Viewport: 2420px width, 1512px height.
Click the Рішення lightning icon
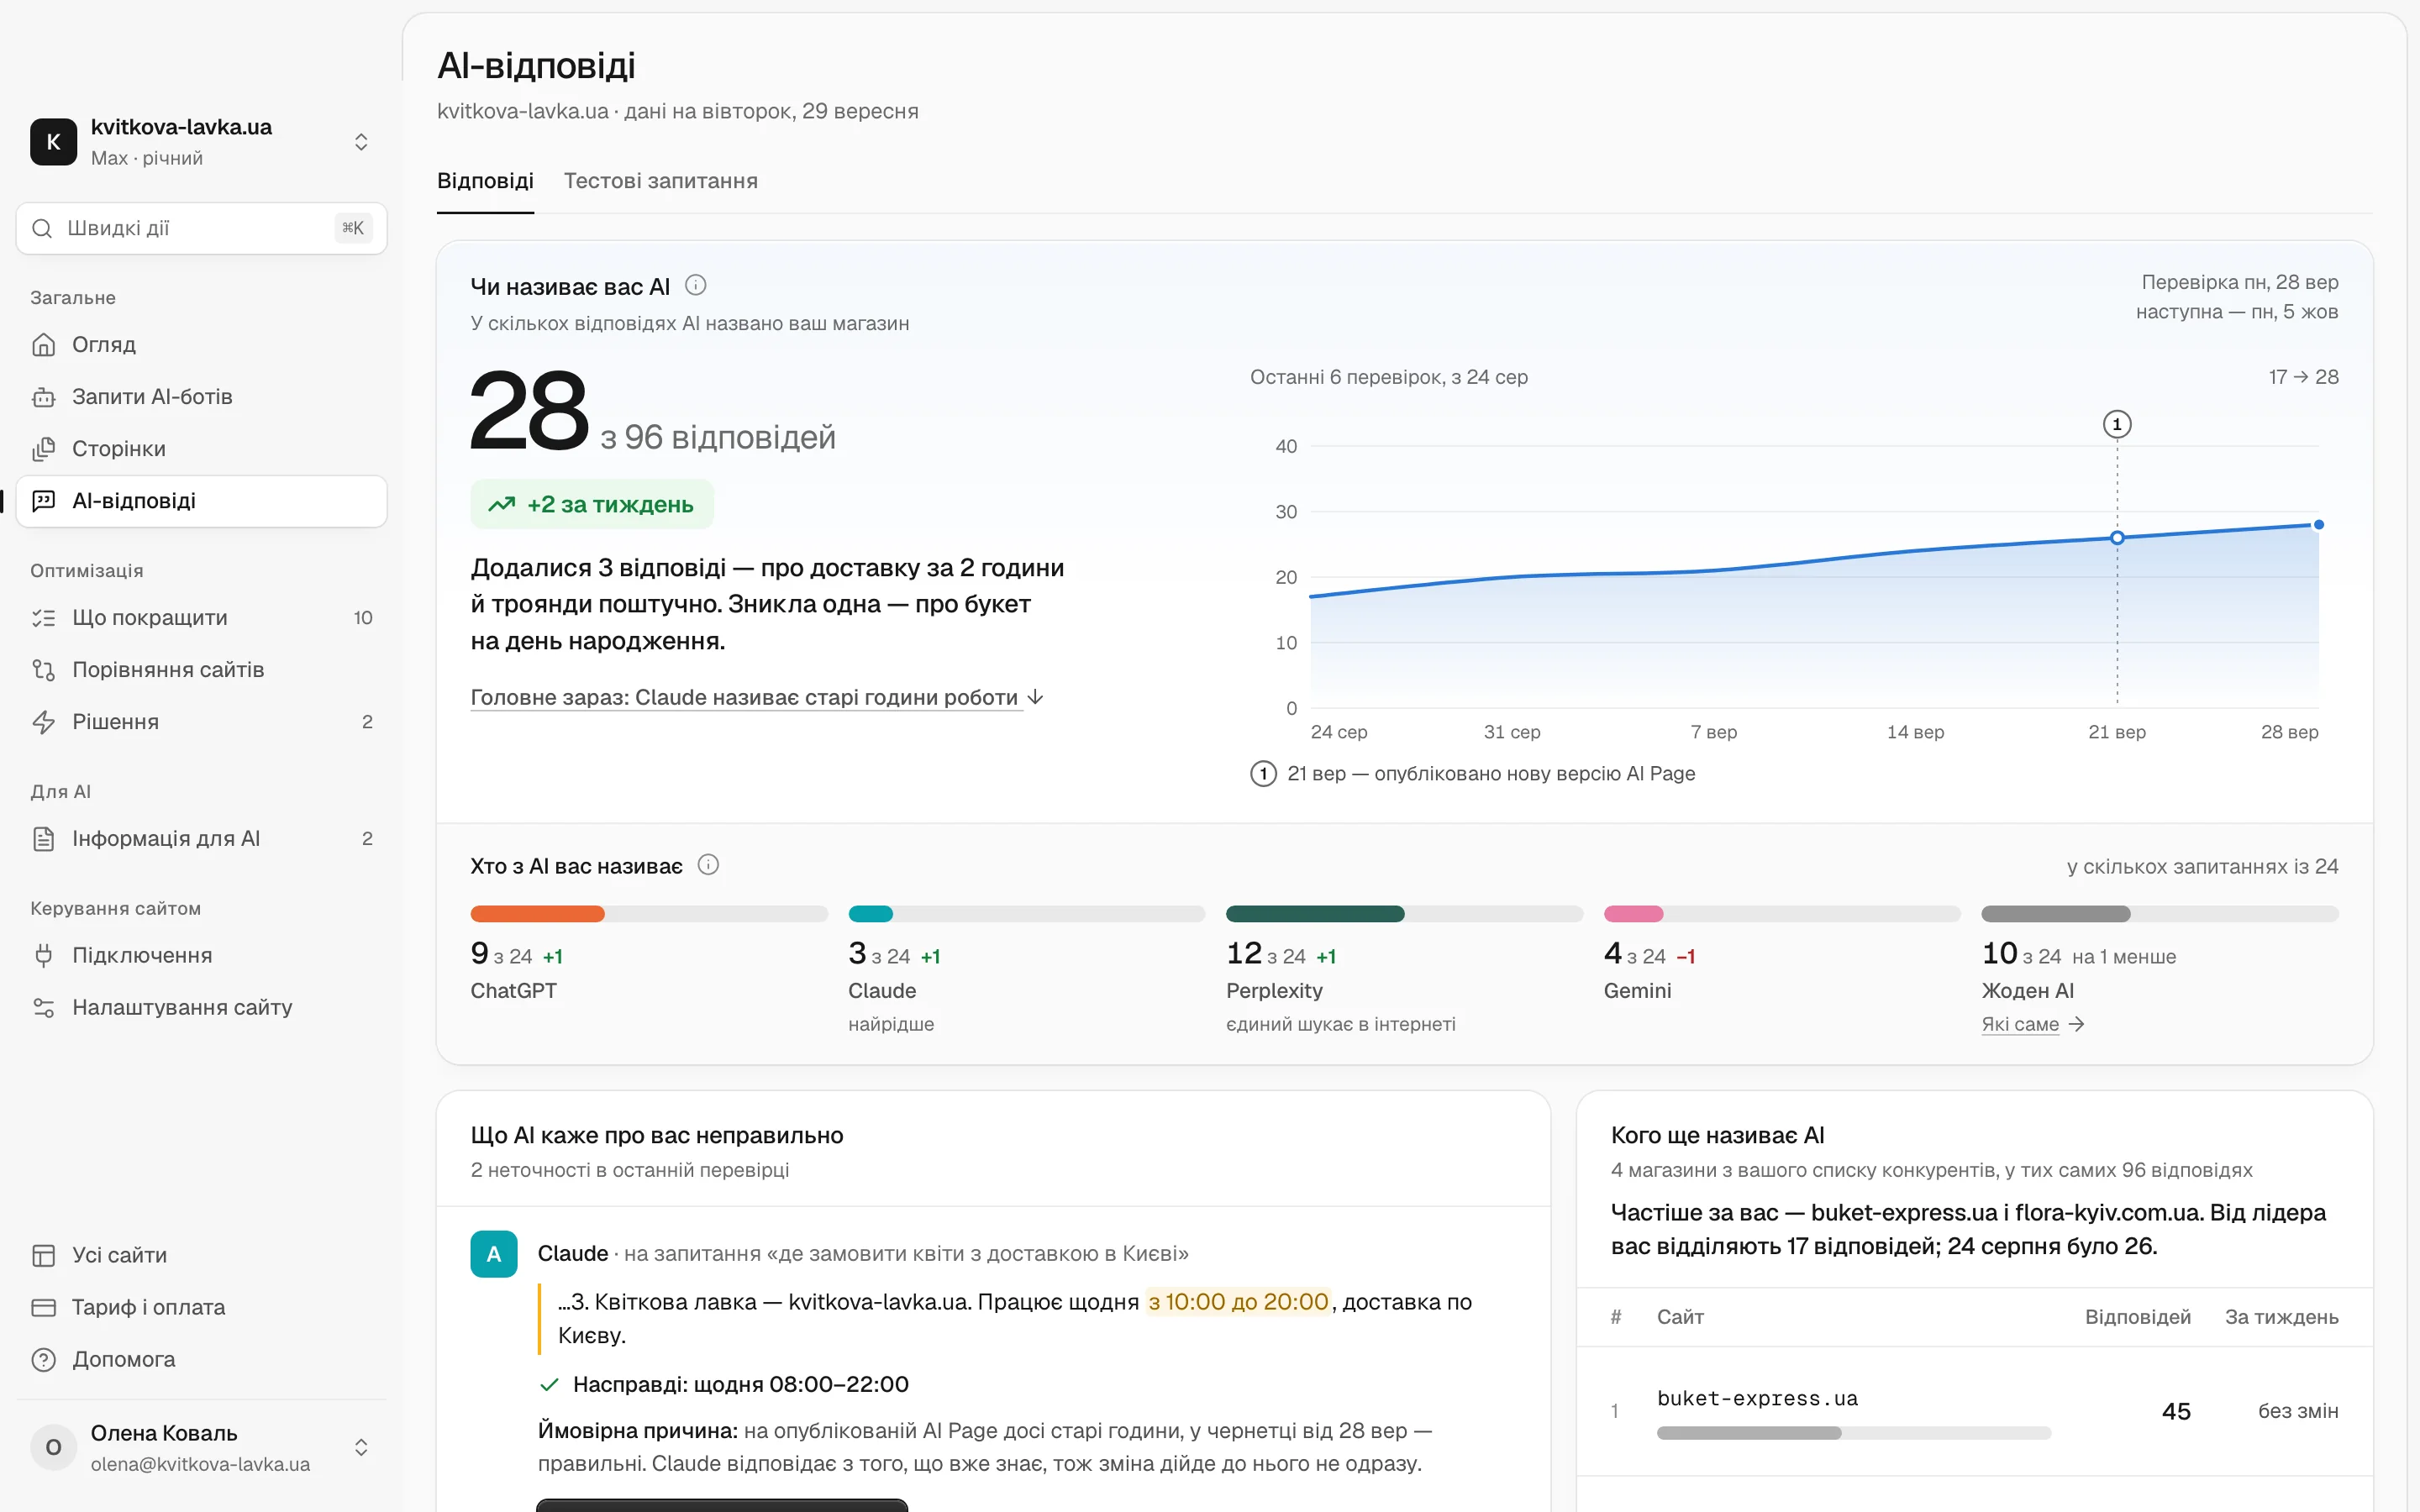[43, 721]
